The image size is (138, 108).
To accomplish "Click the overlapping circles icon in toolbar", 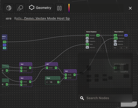I will (20, 8).
